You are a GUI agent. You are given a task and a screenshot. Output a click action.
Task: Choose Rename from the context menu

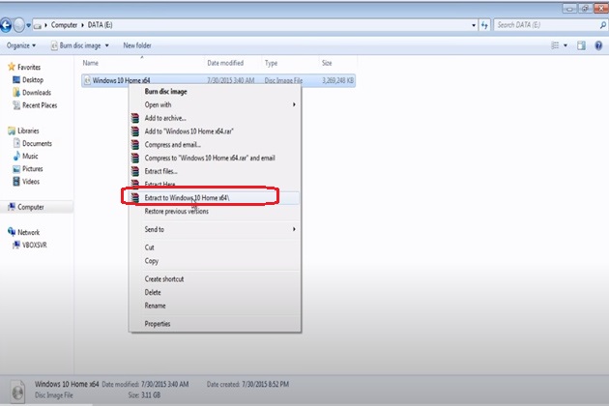[215, 305]
